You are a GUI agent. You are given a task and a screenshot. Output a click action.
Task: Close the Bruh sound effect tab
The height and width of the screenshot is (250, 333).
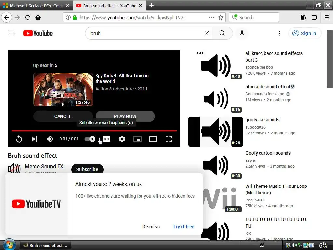tap(140, 6)
